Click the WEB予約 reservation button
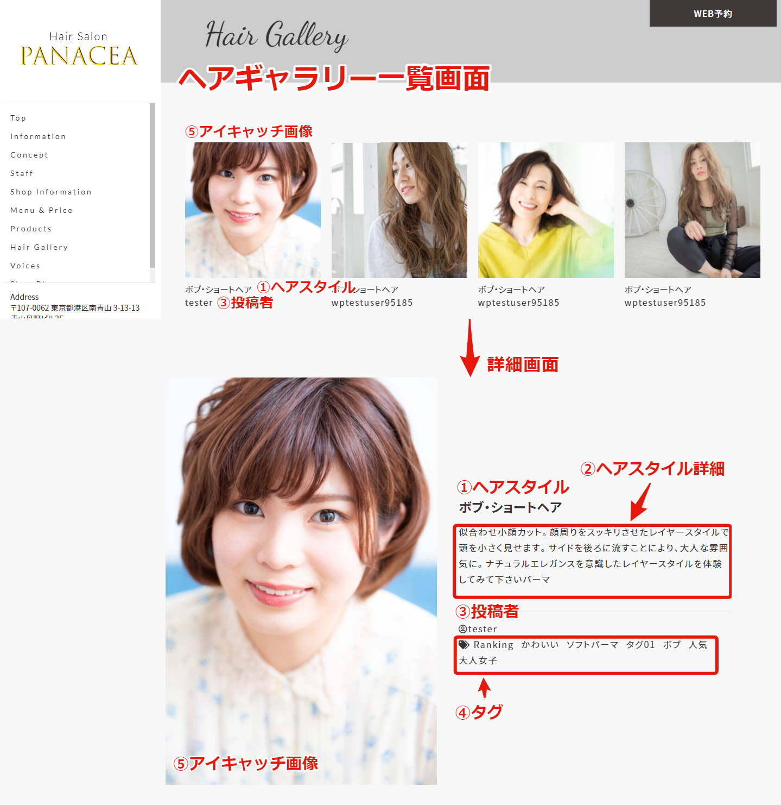This screenshot has height=805, width=781. click(x=713, y=14)
